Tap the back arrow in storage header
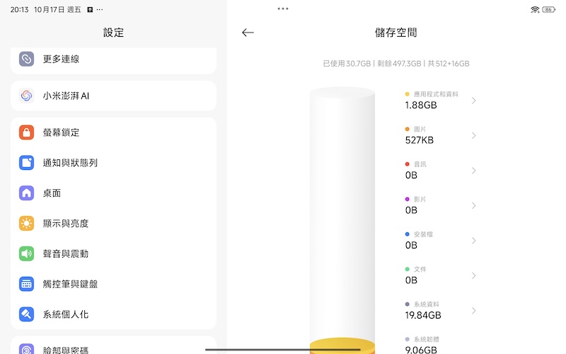The height and width of the screenshot is (354, 566). point(248,33)
